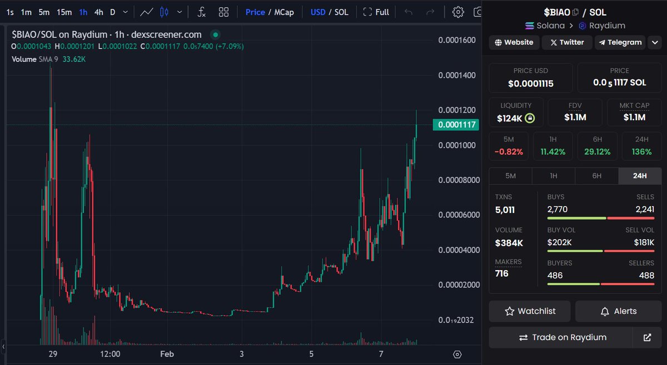Screen dimensions: 667x365
Task: Expand the timeframe dropdown arrow
Action: 126,12
